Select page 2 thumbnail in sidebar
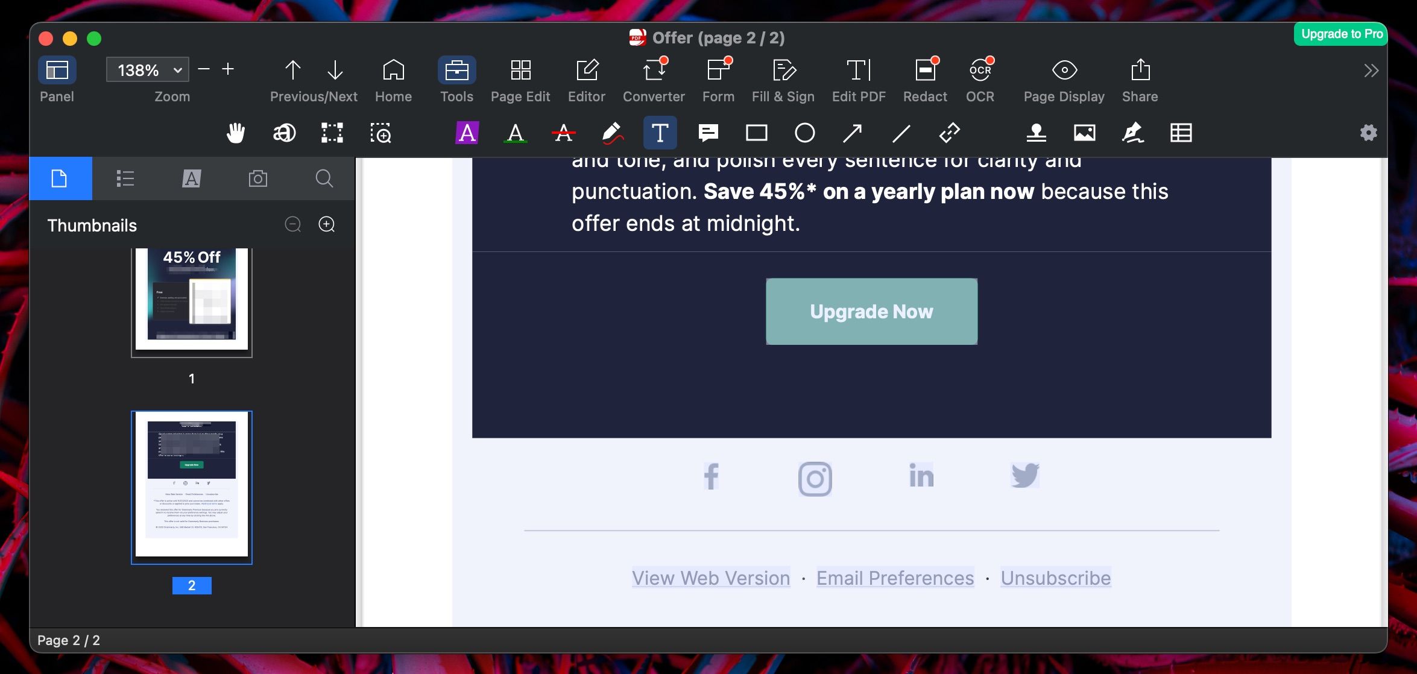The width and height of the screenshot is (1417, 674). (191, 486)
